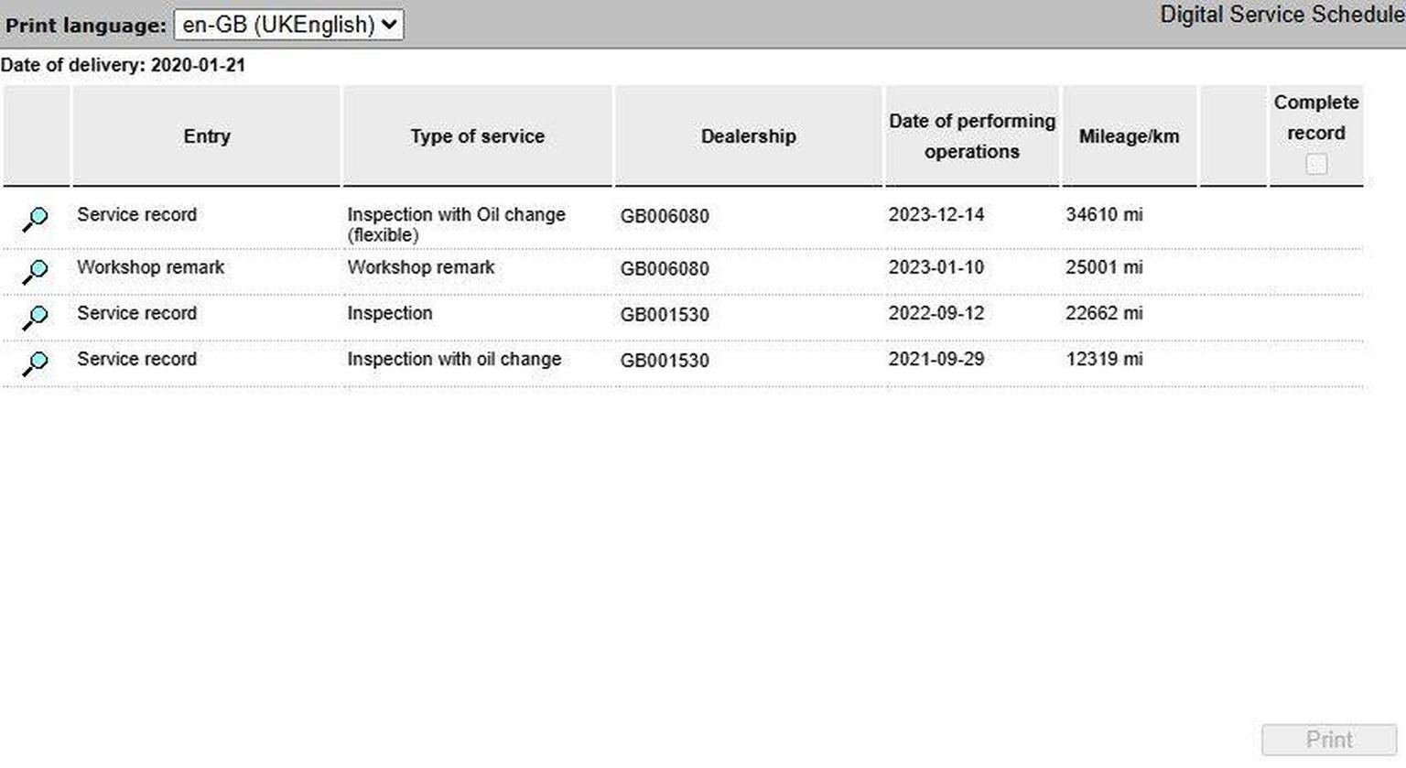Click the Dealership column header
The image size is (1406, 768).
point(748,136)
